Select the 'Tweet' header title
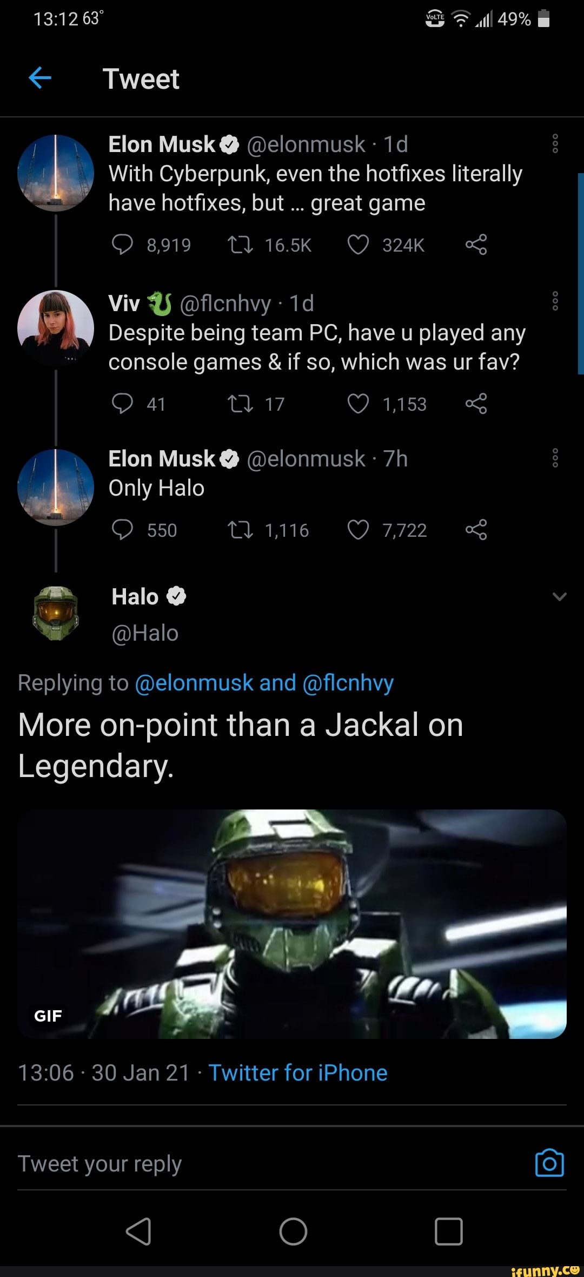Viewport: 584px width, 1277px height. click(x=141, y=78)
